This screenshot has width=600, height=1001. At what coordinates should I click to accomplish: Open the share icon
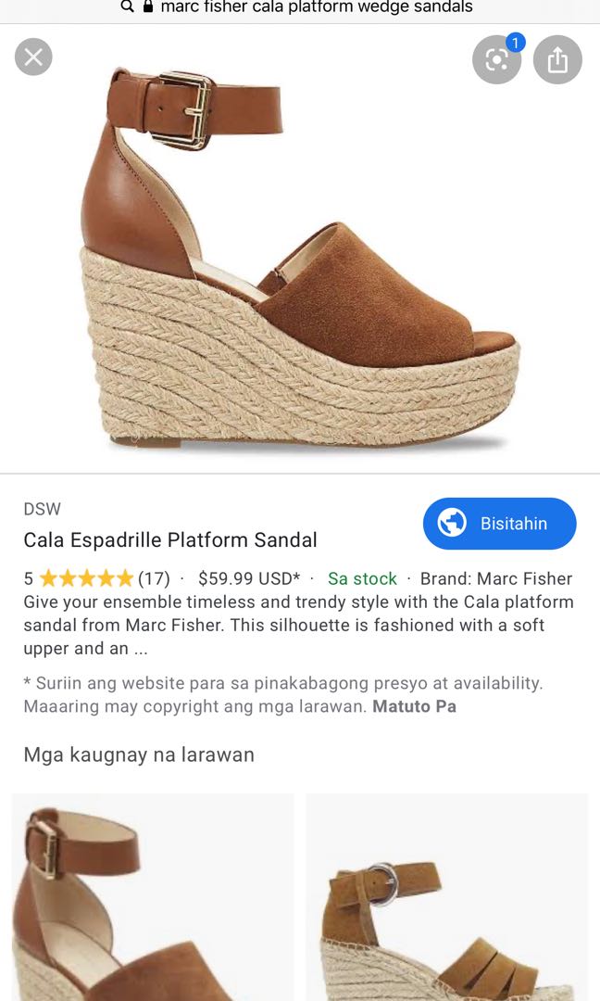pyautogui.click(x=557, y=59)
